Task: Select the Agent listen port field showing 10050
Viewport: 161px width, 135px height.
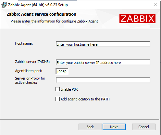Action: coord(62,71)
